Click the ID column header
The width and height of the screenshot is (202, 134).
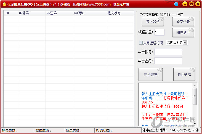[x=11, y=13]
